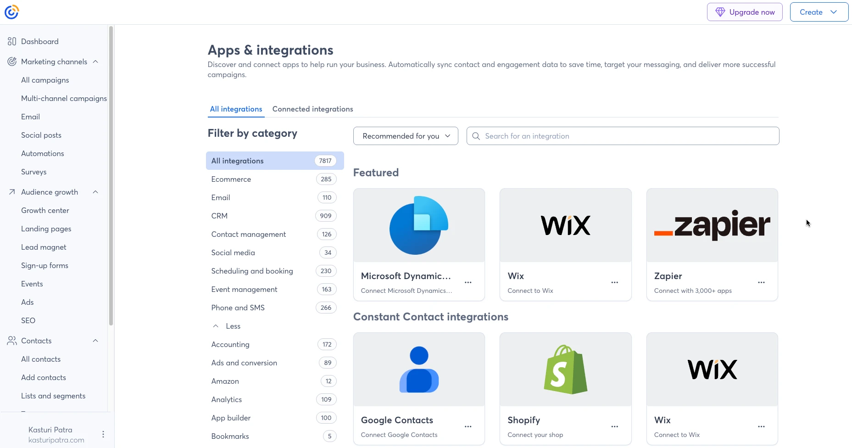Go to Sign-up forms
The image size is (852, 448).
45,265
